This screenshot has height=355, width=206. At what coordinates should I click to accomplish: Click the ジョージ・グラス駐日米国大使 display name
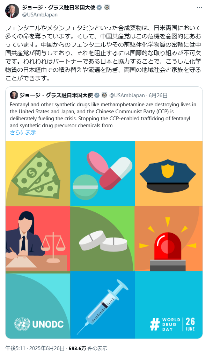[59, 7]
